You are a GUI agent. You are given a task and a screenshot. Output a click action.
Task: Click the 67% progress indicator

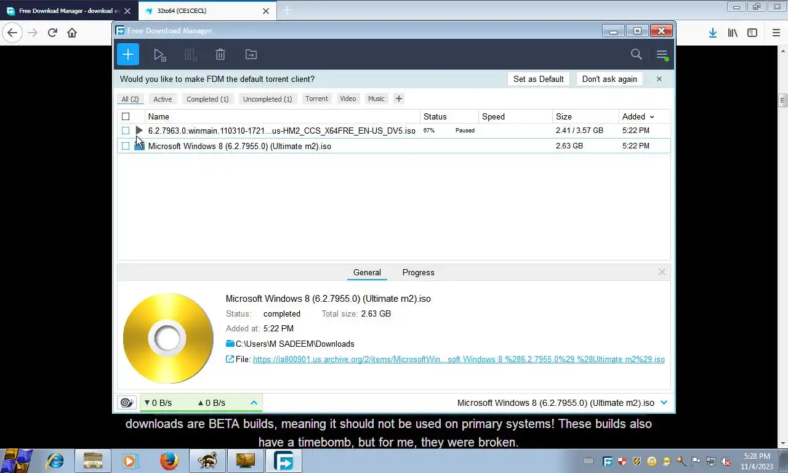click(429, 131)
